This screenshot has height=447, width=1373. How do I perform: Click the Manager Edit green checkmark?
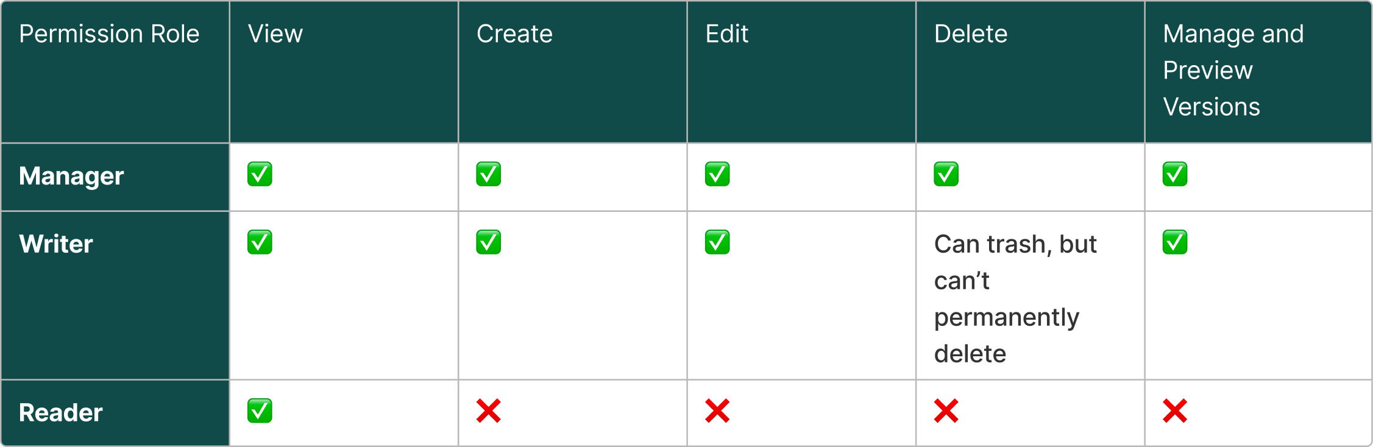(x=717, y=174)
